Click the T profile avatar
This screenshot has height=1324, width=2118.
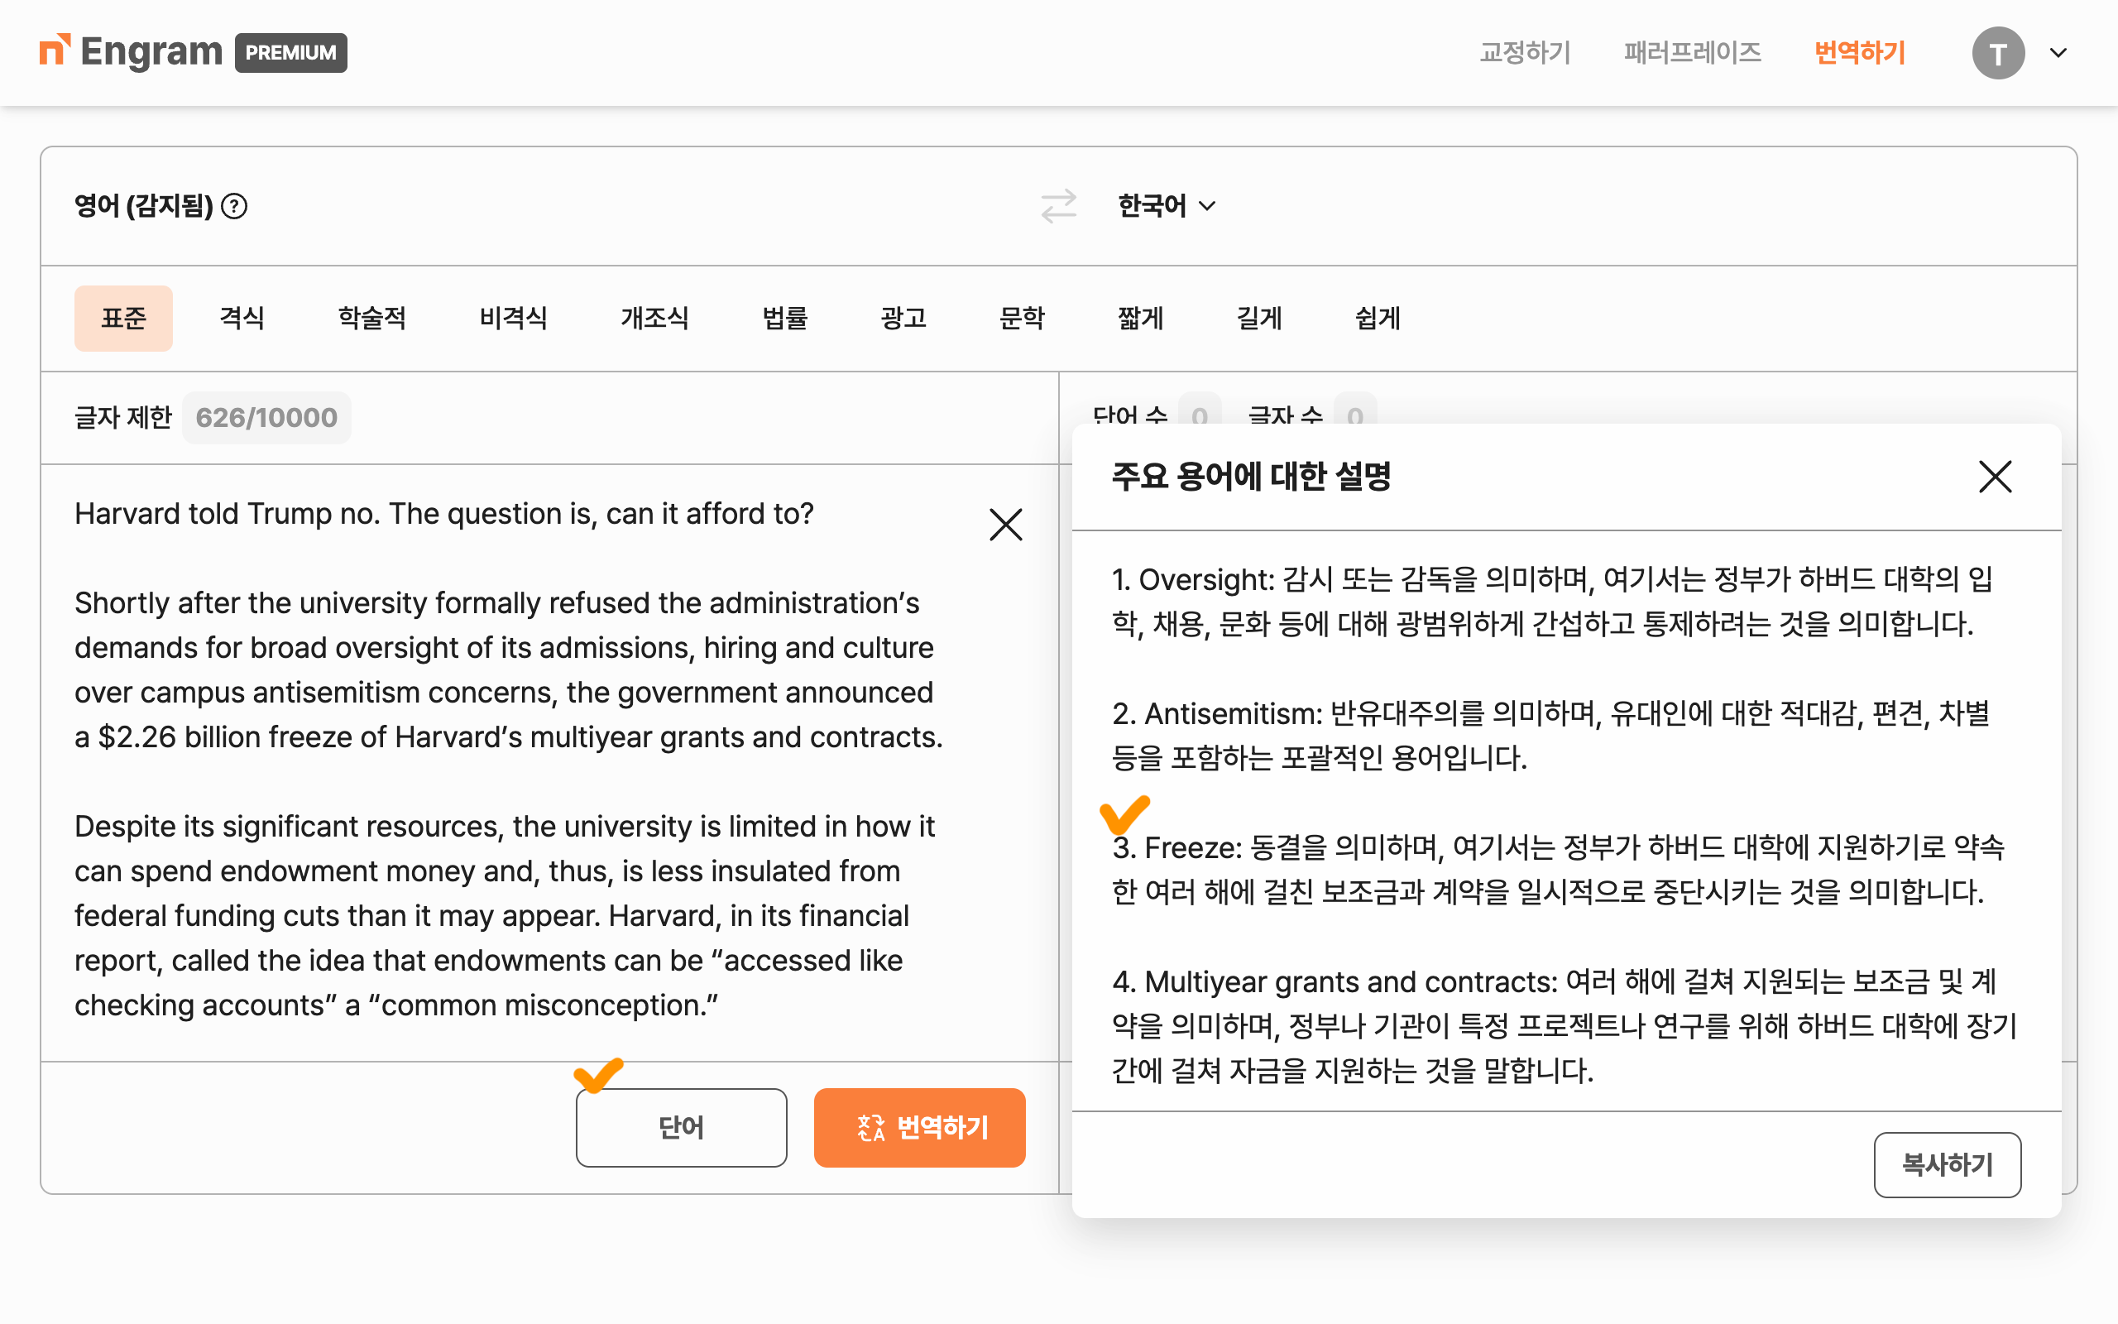[1997, 54]
